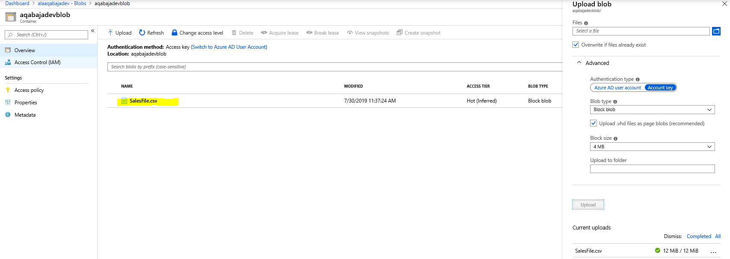Click the Upload to folder input field

tap(652, 169)
